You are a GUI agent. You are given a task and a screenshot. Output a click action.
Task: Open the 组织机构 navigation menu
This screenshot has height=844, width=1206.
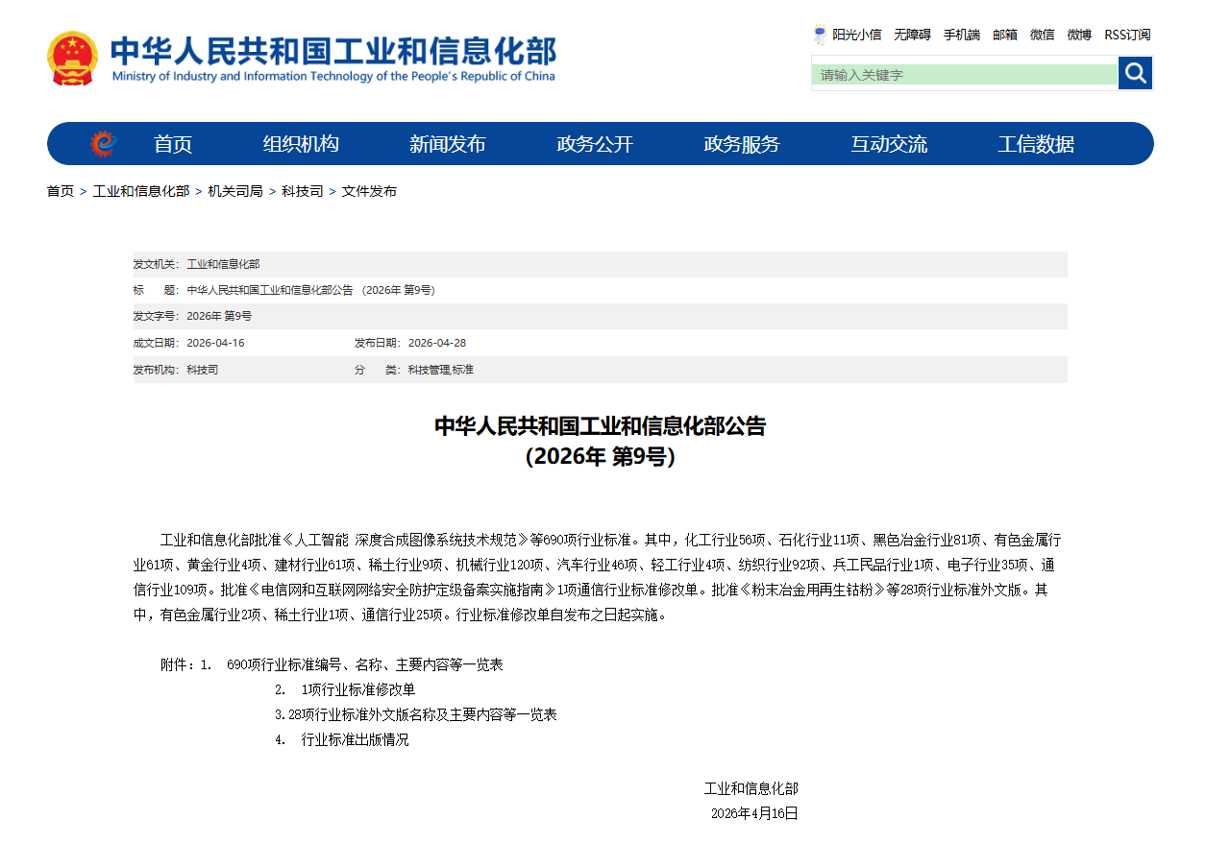(x=301, y=144)
